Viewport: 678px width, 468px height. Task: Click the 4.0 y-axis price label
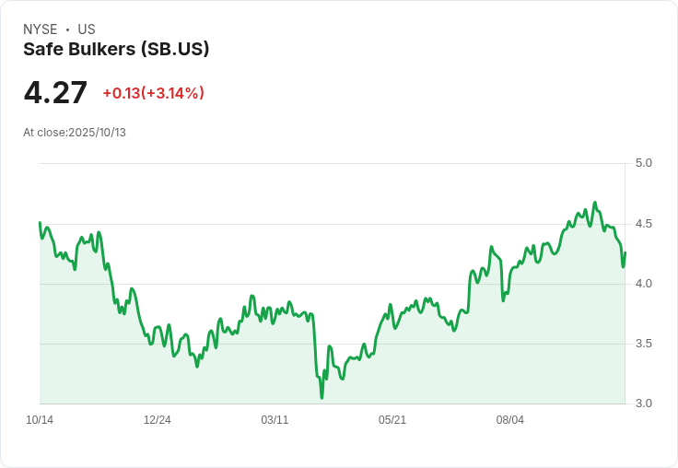(643, 284)
